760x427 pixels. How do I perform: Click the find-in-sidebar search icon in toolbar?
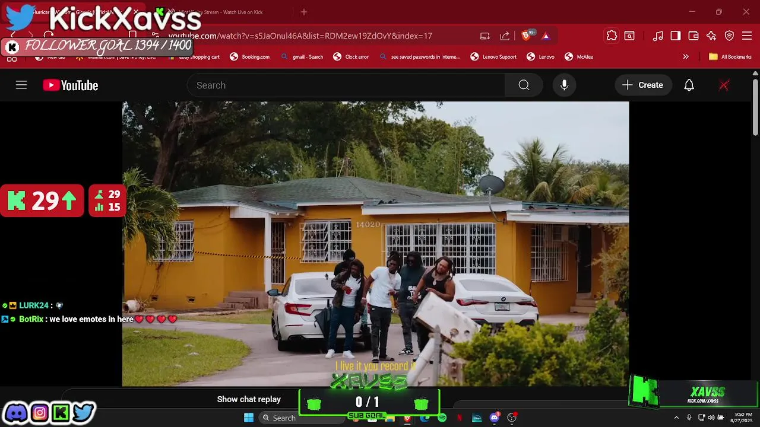tap(629, 36)
